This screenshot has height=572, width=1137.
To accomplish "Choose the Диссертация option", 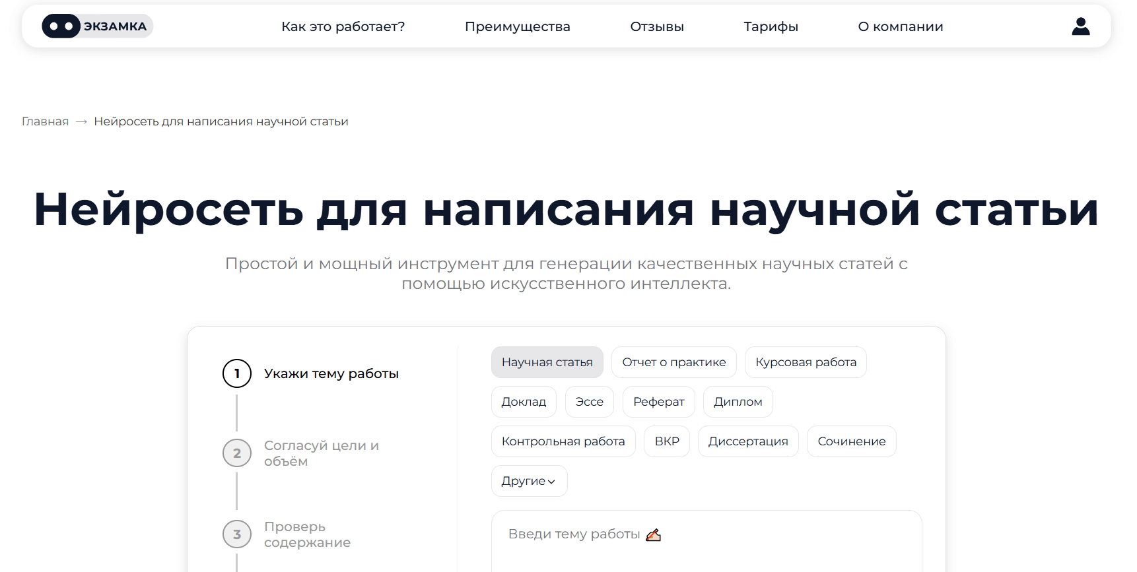I will click(x=747, y=441).
